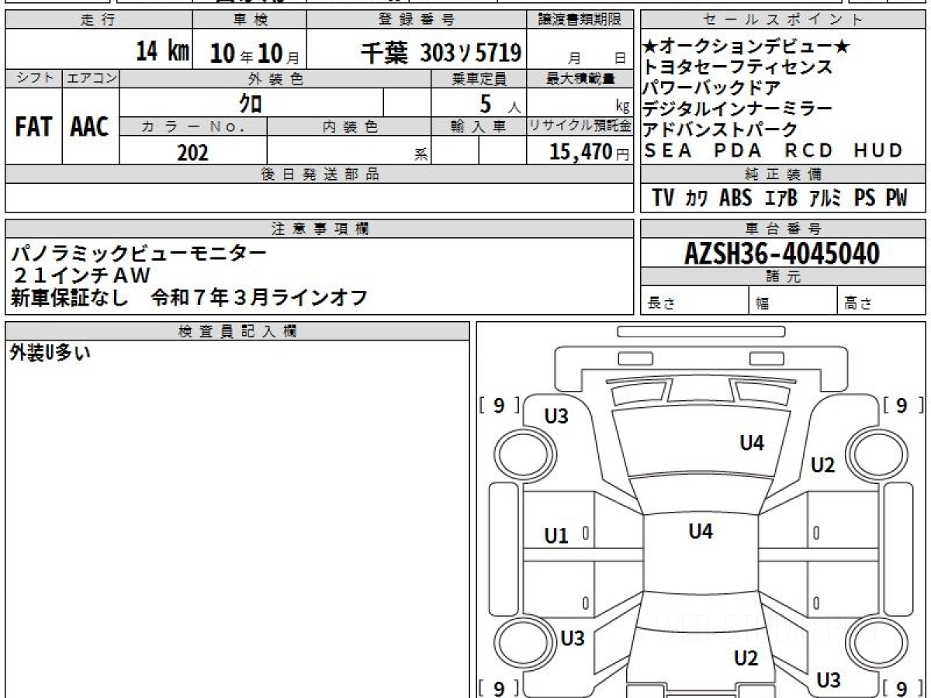
Task: Select registration number 千葉 303ソ5719
Action: pos(441,53)
